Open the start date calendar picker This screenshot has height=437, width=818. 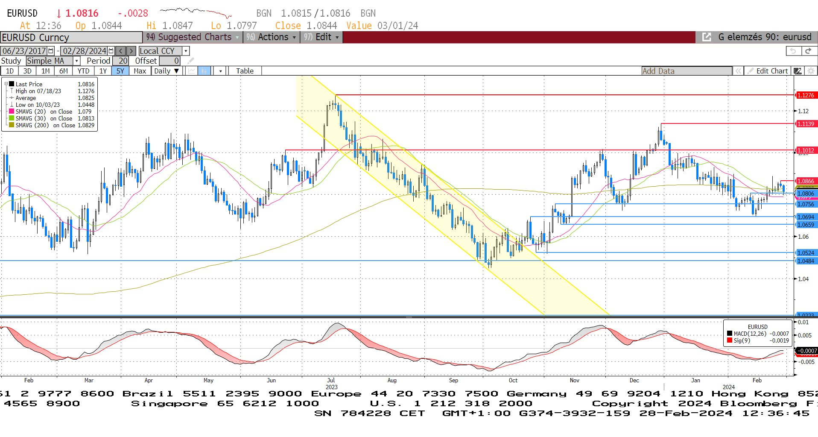(x=51, y=51)
